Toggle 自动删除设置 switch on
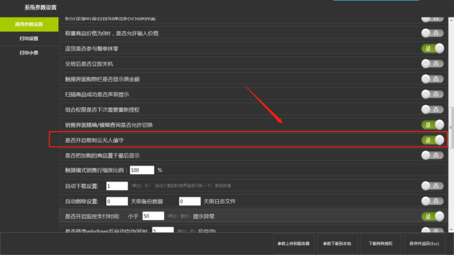Image resolution: width=454 pixels, height=255 pixels. click(433, 201)
